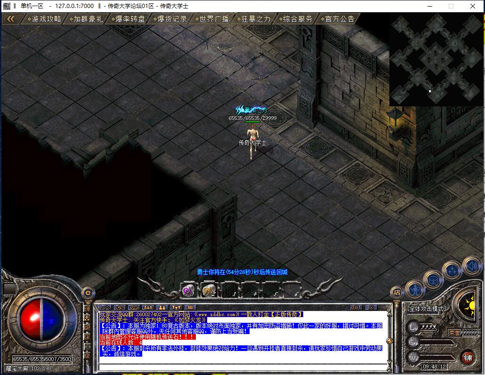The image size is (485, 375).
Task: Click the chat scrollbar round handle
Action: [390, 341]
